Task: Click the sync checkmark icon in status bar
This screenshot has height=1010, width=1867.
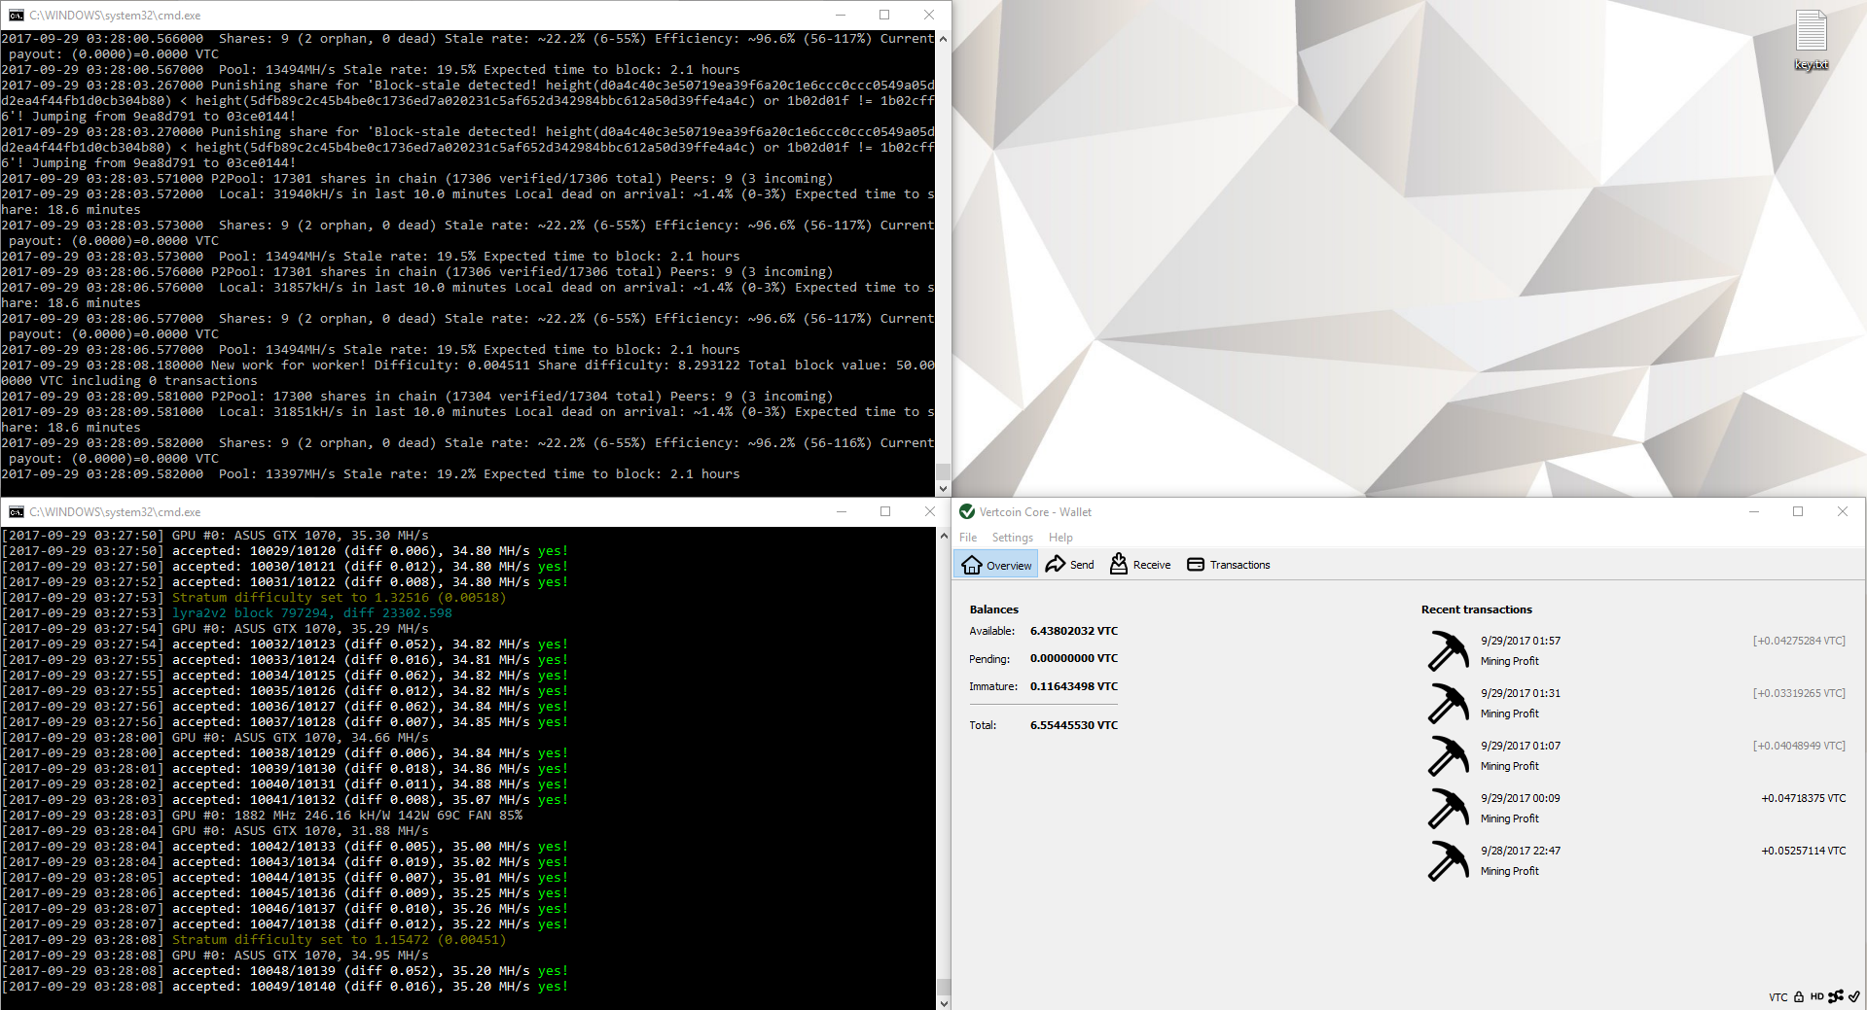Action: 1854,996
